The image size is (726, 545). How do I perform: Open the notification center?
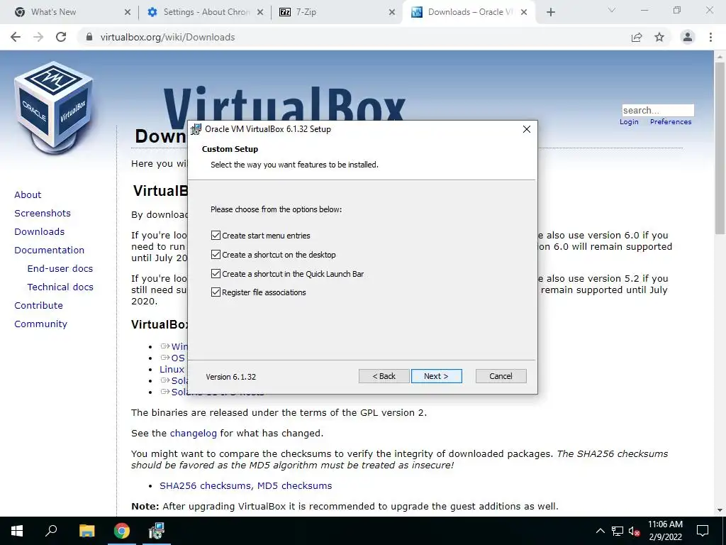(x=703, y=531)
